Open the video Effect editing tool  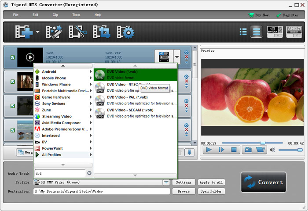[x=54, y=32]
